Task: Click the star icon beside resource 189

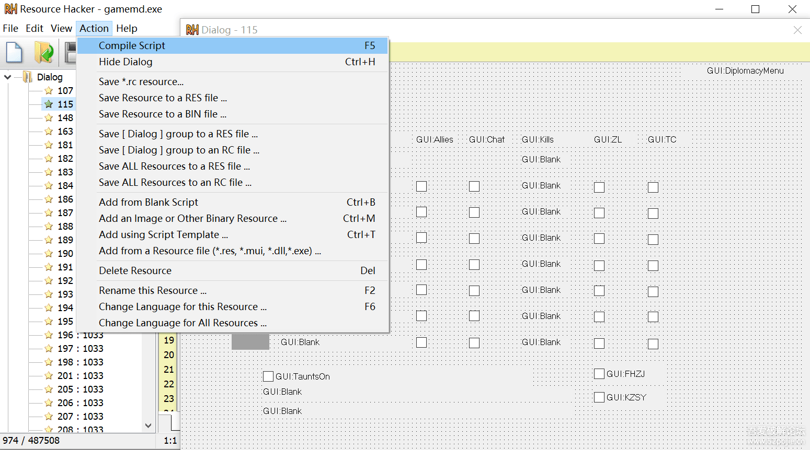Action: point(49,240)
